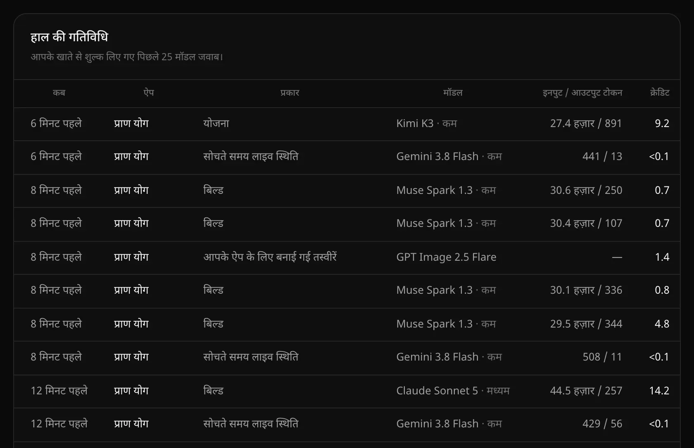
Task: Click the '27.4 हज़ार / 891' token value
Action: pos(586,123)
